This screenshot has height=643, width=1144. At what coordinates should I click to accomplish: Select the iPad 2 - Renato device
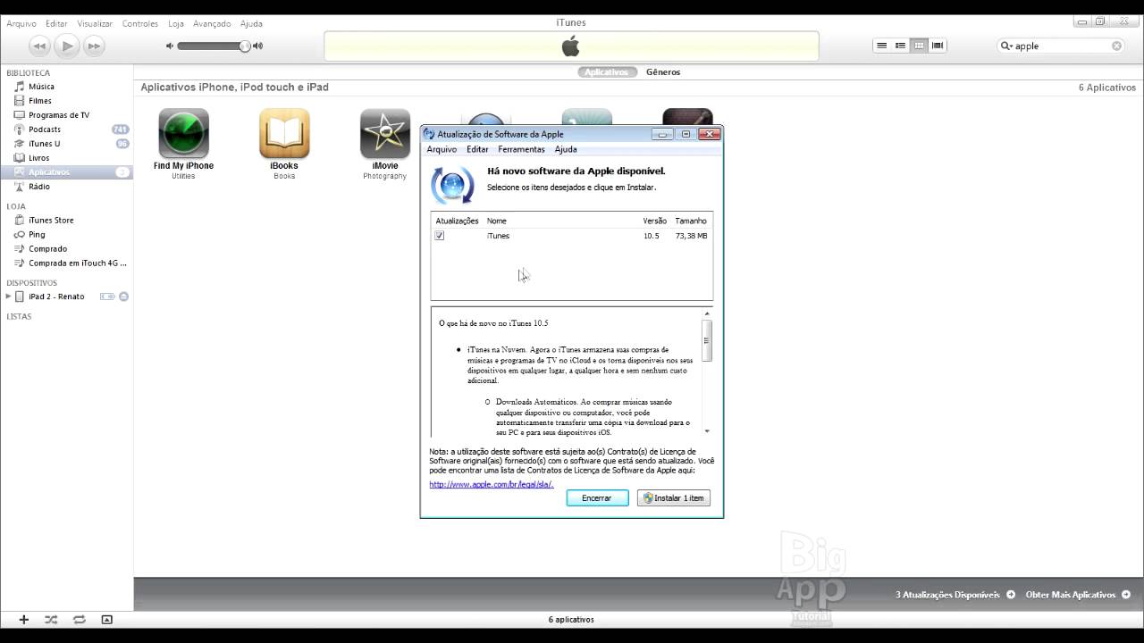coord(56,296)
